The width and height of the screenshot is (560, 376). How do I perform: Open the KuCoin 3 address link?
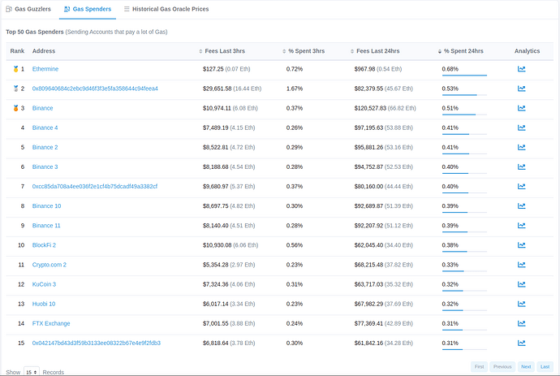[x=44, y=284]
